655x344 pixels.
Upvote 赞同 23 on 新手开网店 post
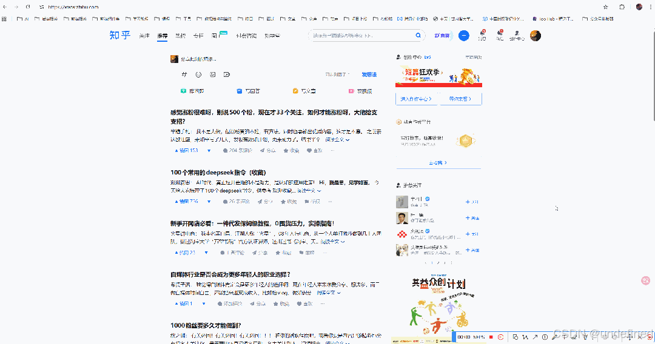click(185, 253)
